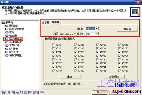Click the icon beside LED 配置
The height and width of the screenshot is (95, 142).
[x=7, y=52]
